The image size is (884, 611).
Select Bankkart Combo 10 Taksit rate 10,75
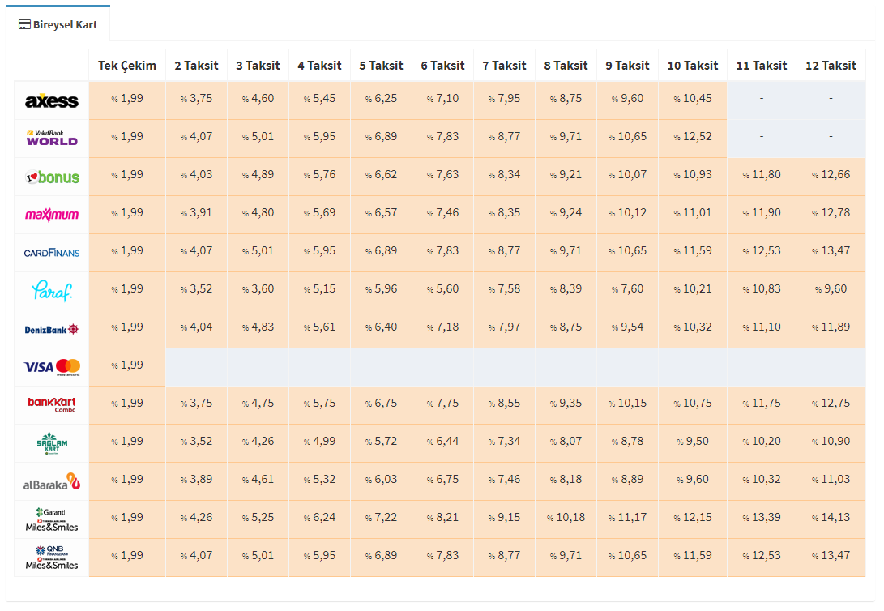(693, 404)
